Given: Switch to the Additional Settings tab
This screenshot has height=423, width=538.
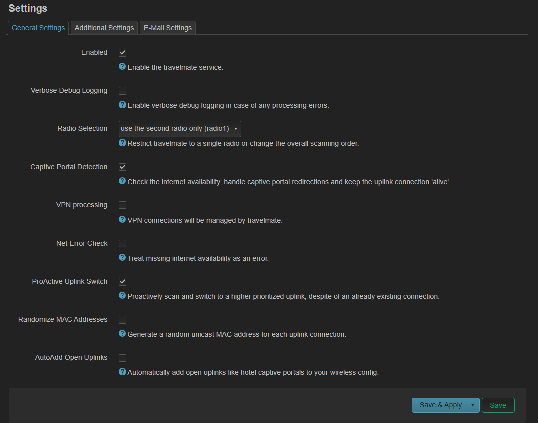Looking at the screenshot, I should (104, 28).
